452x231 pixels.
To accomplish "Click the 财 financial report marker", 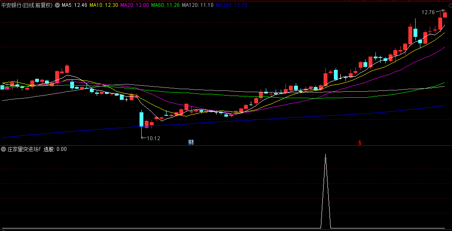I will coord(191,142).
